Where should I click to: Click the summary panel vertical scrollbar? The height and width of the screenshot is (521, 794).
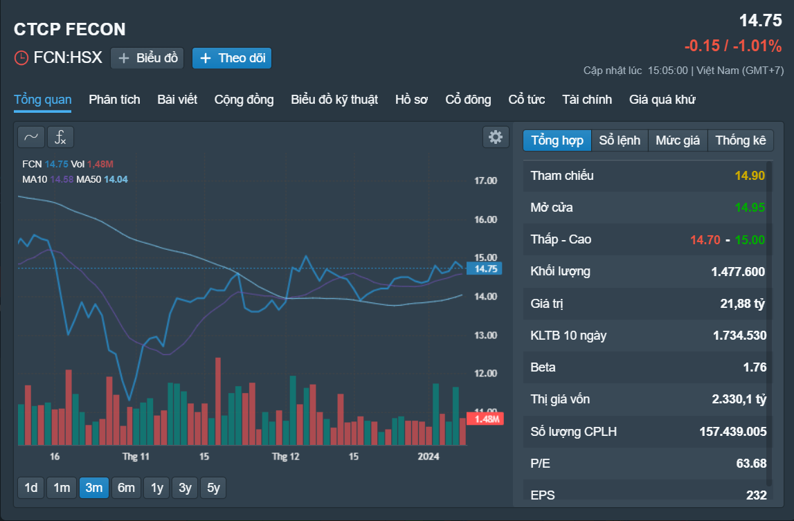point(770,324)
